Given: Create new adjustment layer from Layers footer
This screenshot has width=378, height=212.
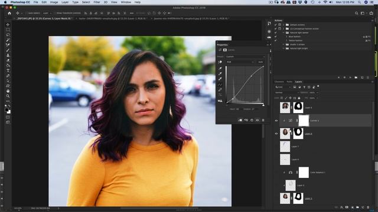Looking at the screenshot, I should coord(352,207).
